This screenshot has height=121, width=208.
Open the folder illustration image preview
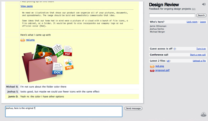tap(48, 63)
